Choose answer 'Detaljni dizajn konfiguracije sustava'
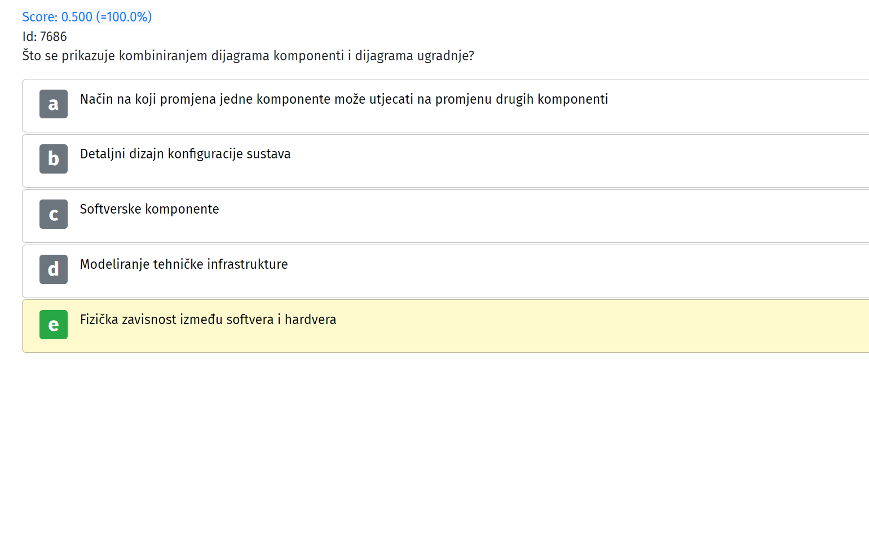 185,154
